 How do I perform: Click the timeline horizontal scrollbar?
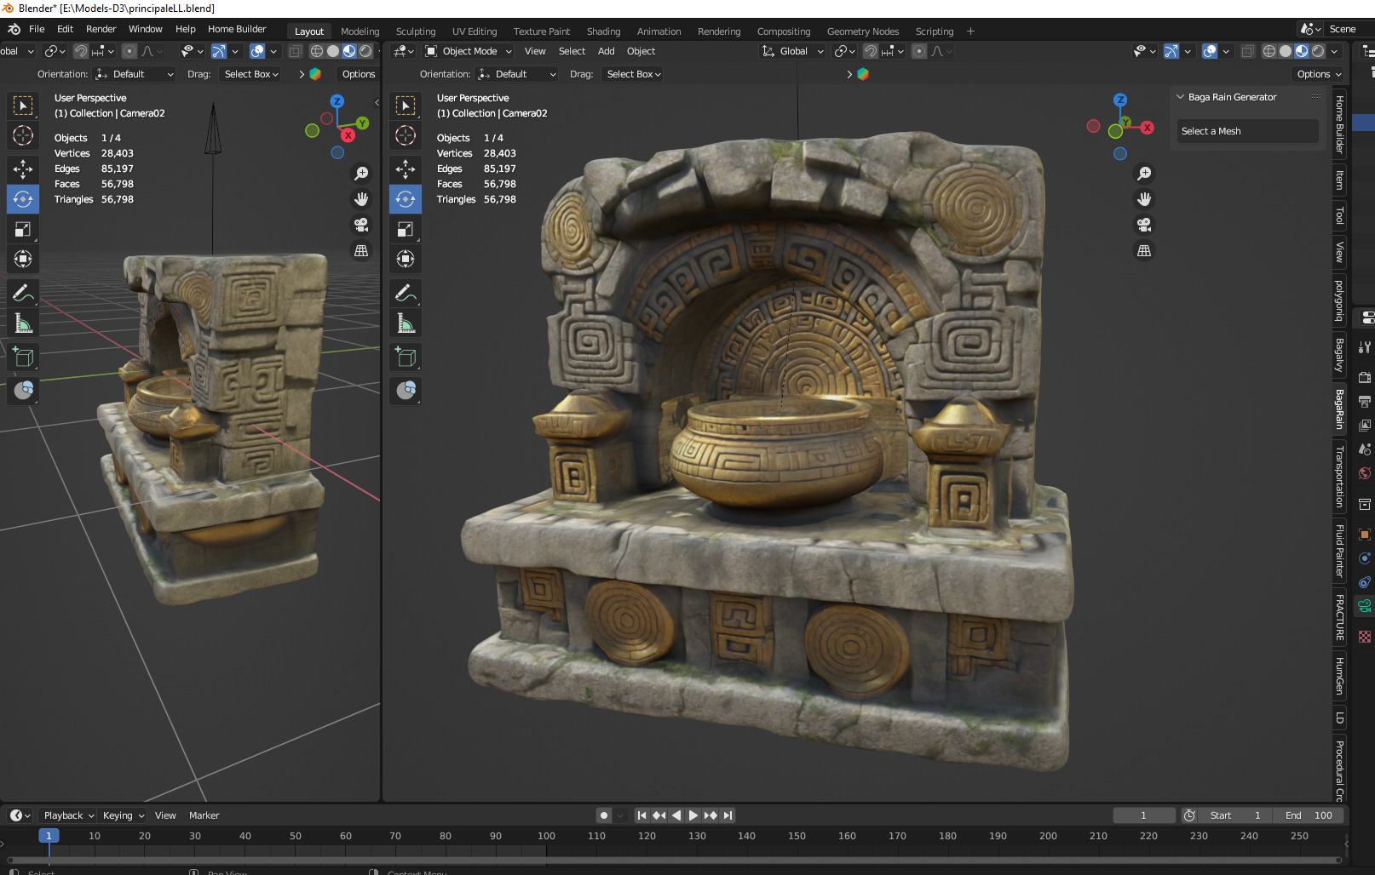coord(673,860)
